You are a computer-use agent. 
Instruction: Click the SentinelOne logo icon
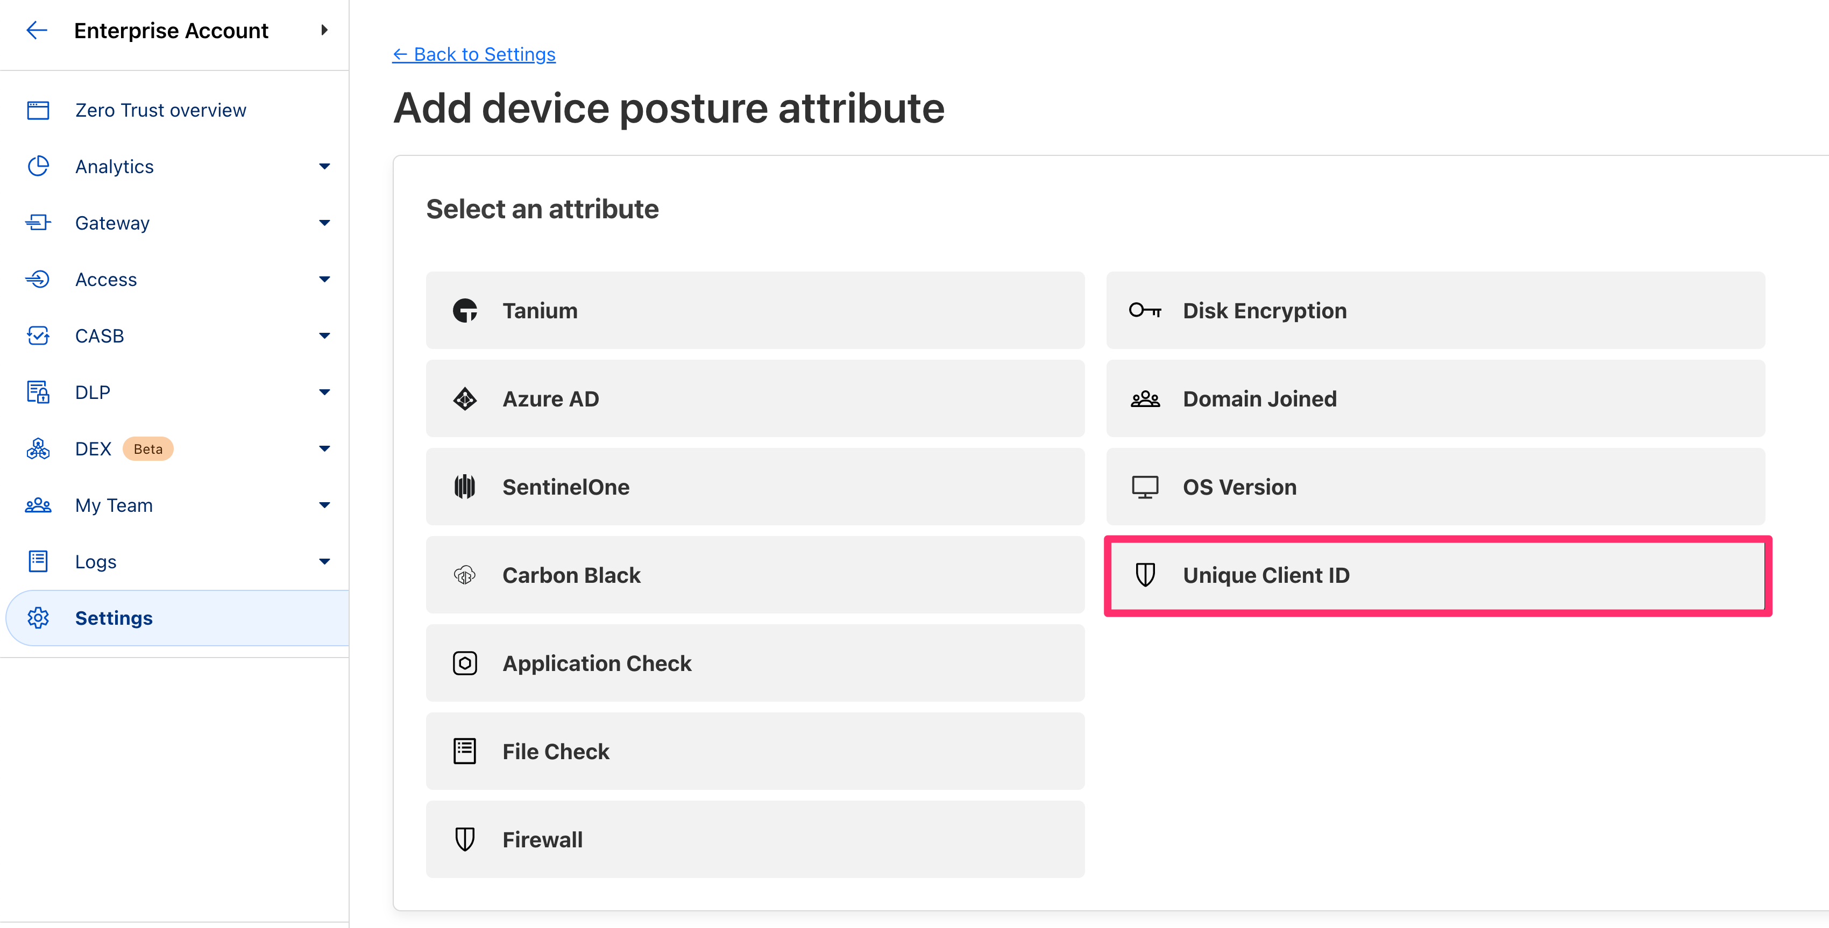pos(465,487)
